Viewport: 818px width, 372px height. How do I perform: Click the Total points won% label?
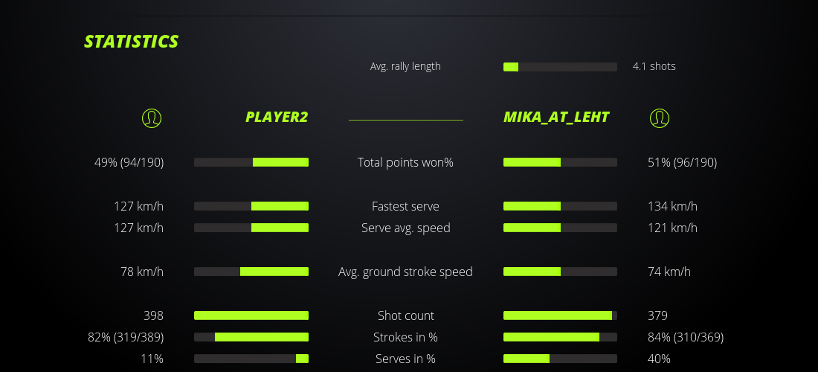(405, 162)
